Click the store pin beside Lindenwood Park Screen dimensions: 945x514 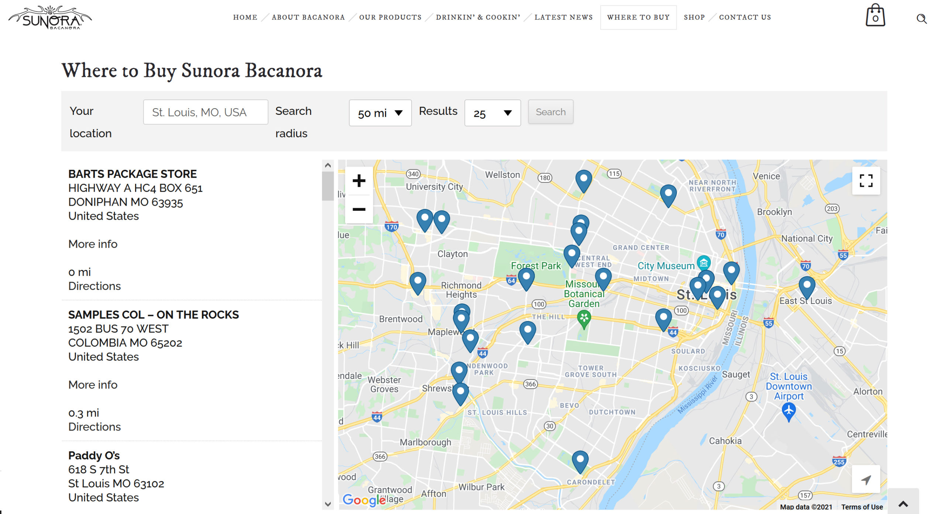click(x=460, y=372)
